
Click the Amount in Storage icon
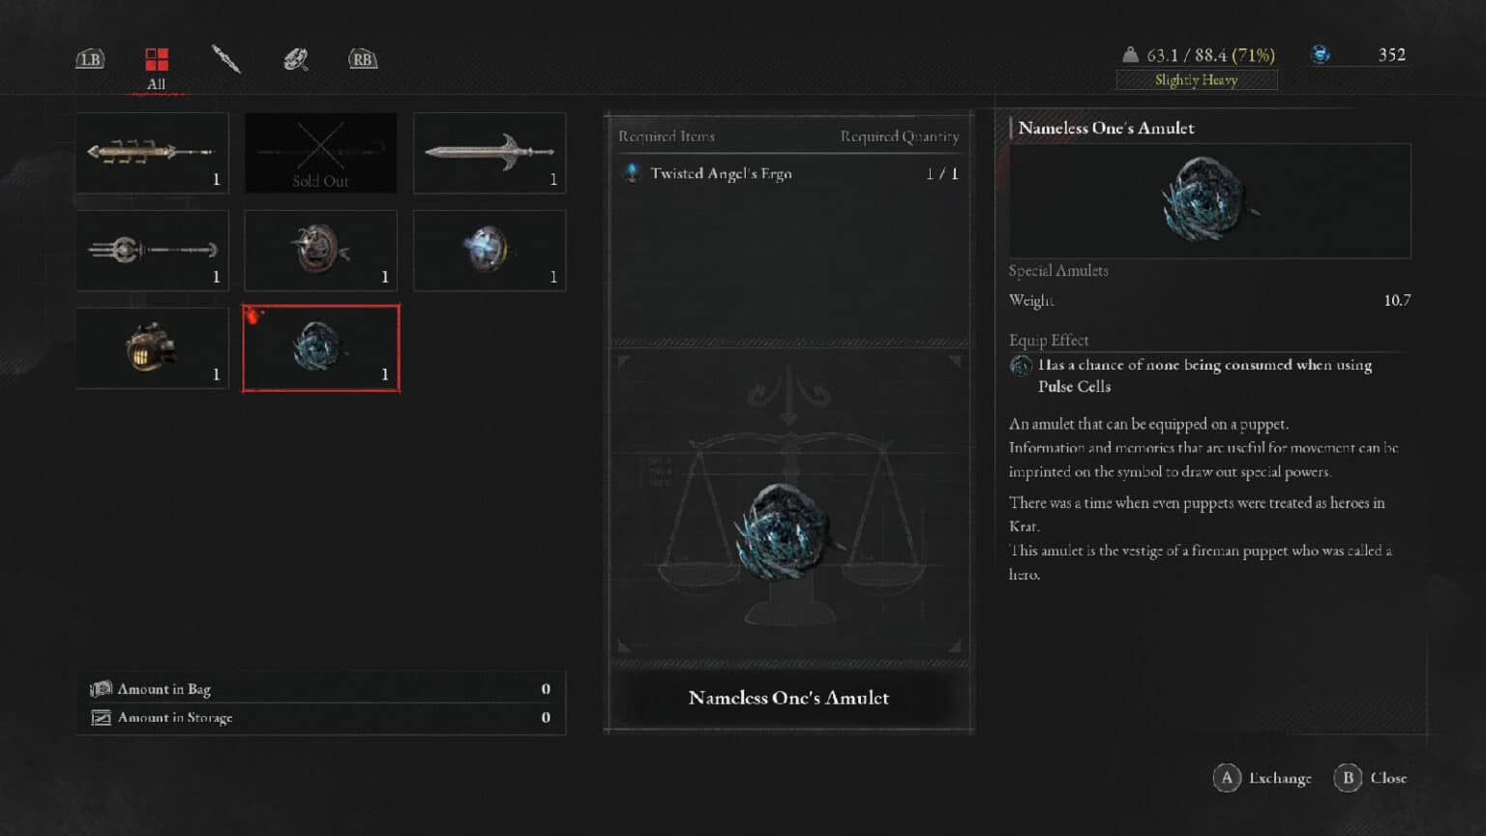tap(101, 718)
